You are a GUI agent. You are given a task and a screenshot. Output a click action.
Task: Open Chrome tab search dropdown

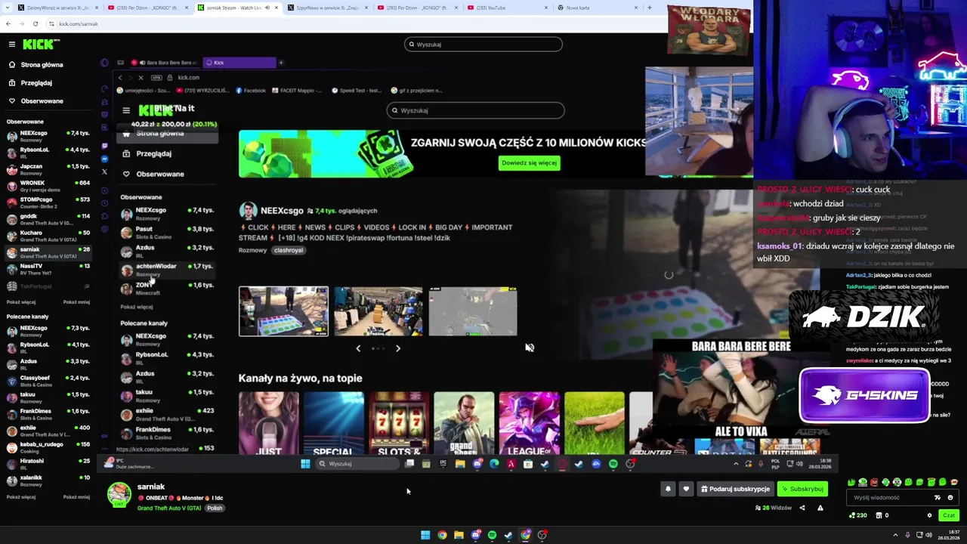pyautogui.click(x=6, y=8)
